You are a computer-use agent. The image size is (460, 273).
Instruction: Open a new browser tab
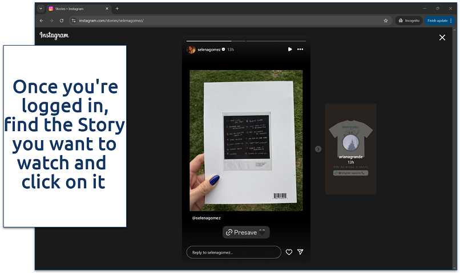[x=117, y=9]
